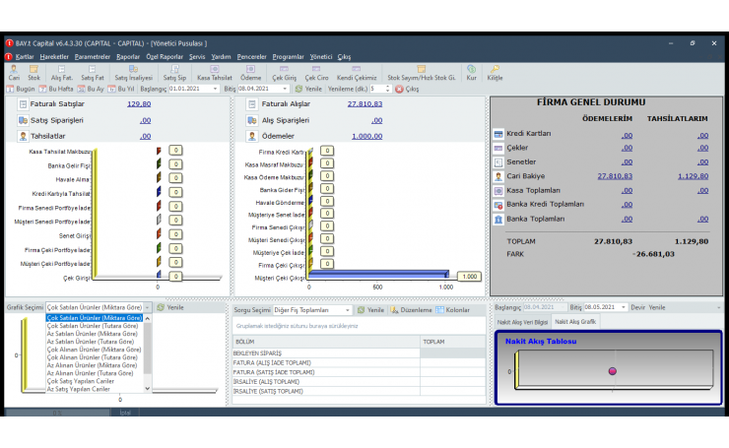Click the Kilitle lock icon

coord(495,72)
